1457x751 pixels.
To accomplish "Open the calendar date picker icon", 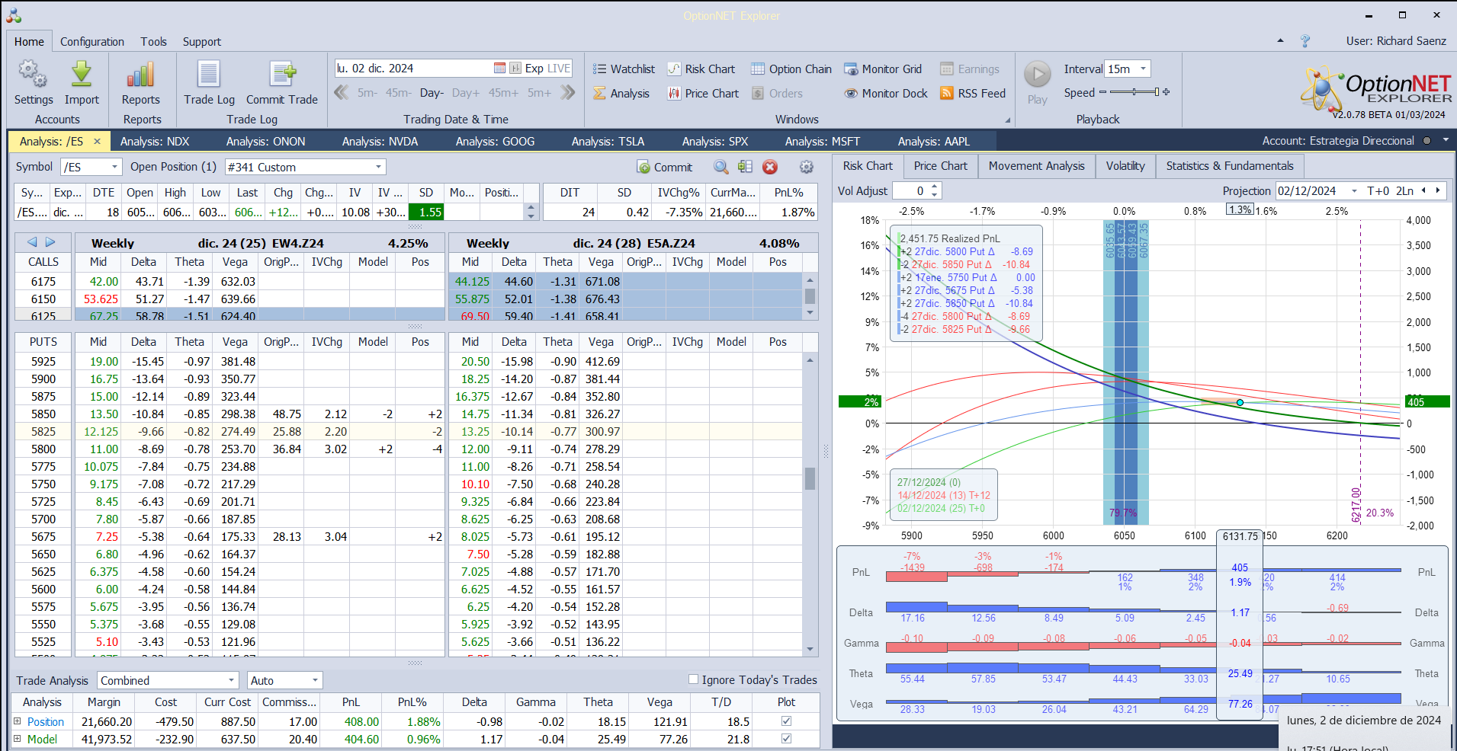I will tap(499, 69).
